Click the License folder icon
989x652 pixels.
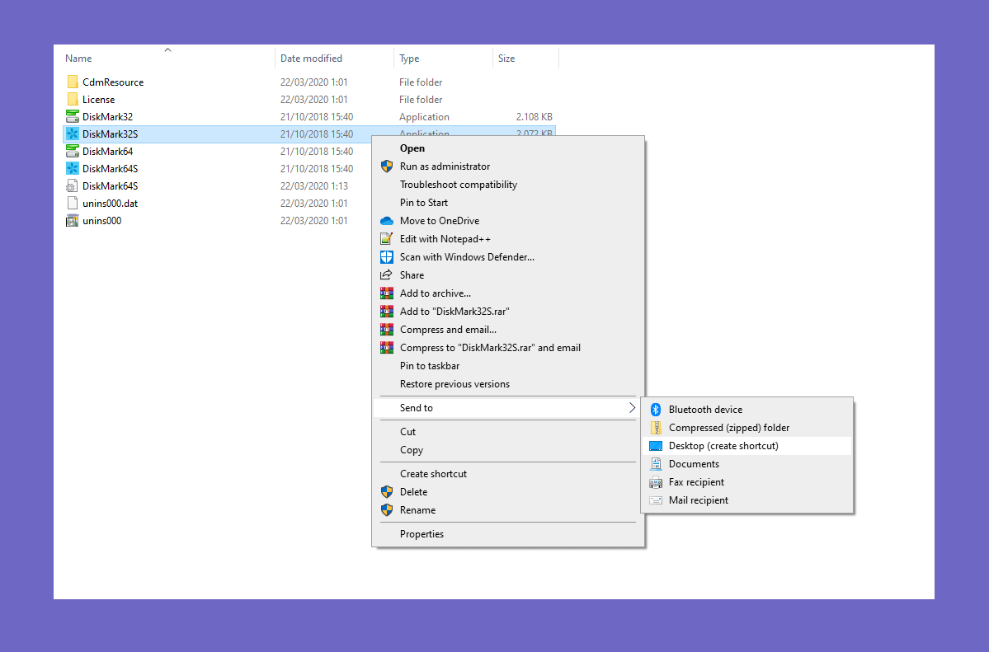(x=73, y=99)
